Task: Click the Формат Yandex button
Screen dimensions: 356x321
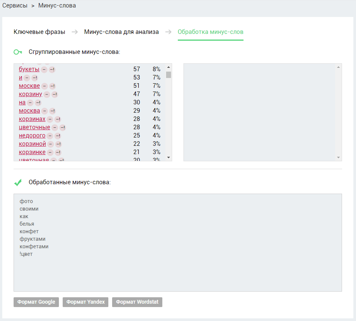Action: 86,302
